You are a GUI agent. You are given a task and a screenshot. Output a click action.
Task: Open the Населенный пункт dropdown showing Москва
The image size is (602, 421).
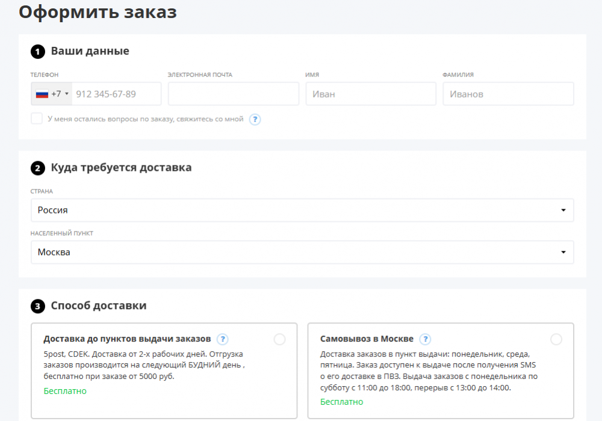tap(302, 253)
